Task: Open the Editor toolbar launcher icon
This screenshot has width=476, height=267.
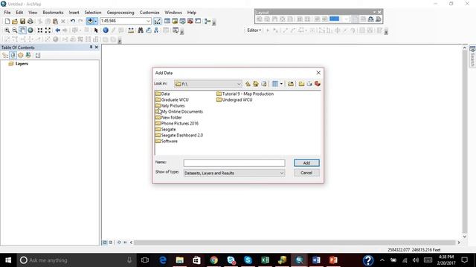Action: pos(157,22)
